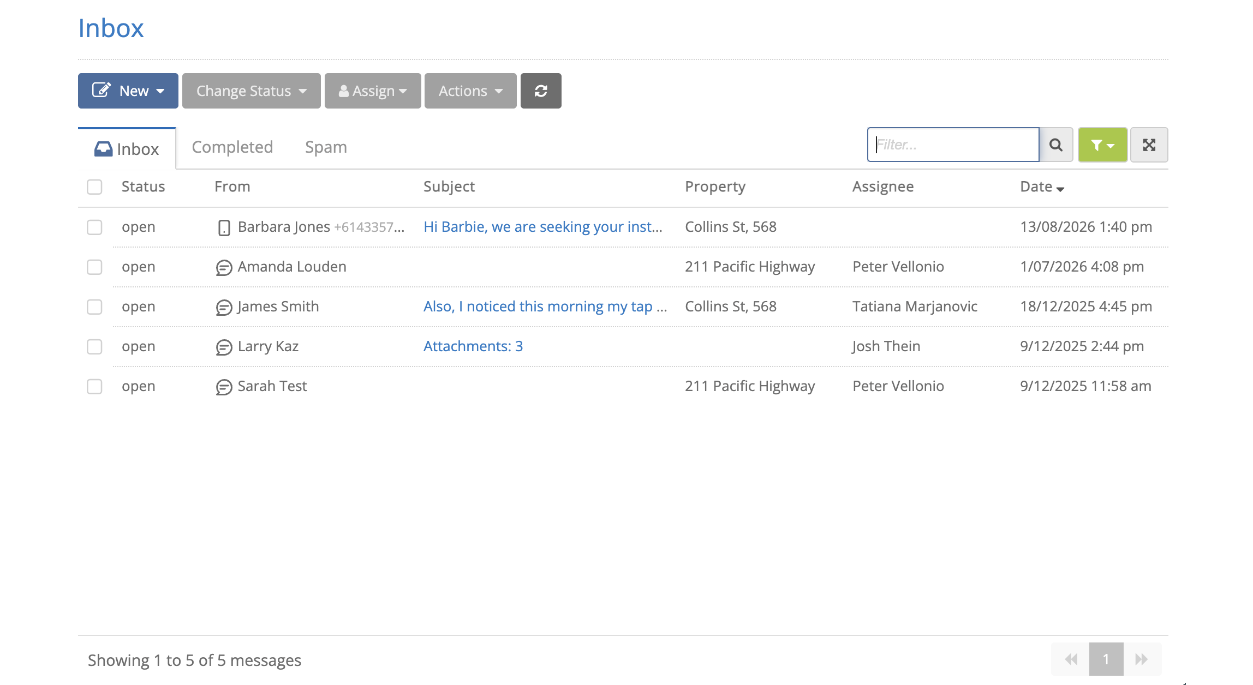Click assignee Josh Thein cell
This screenshot has width=1253, height=685.
click(886, 346)
